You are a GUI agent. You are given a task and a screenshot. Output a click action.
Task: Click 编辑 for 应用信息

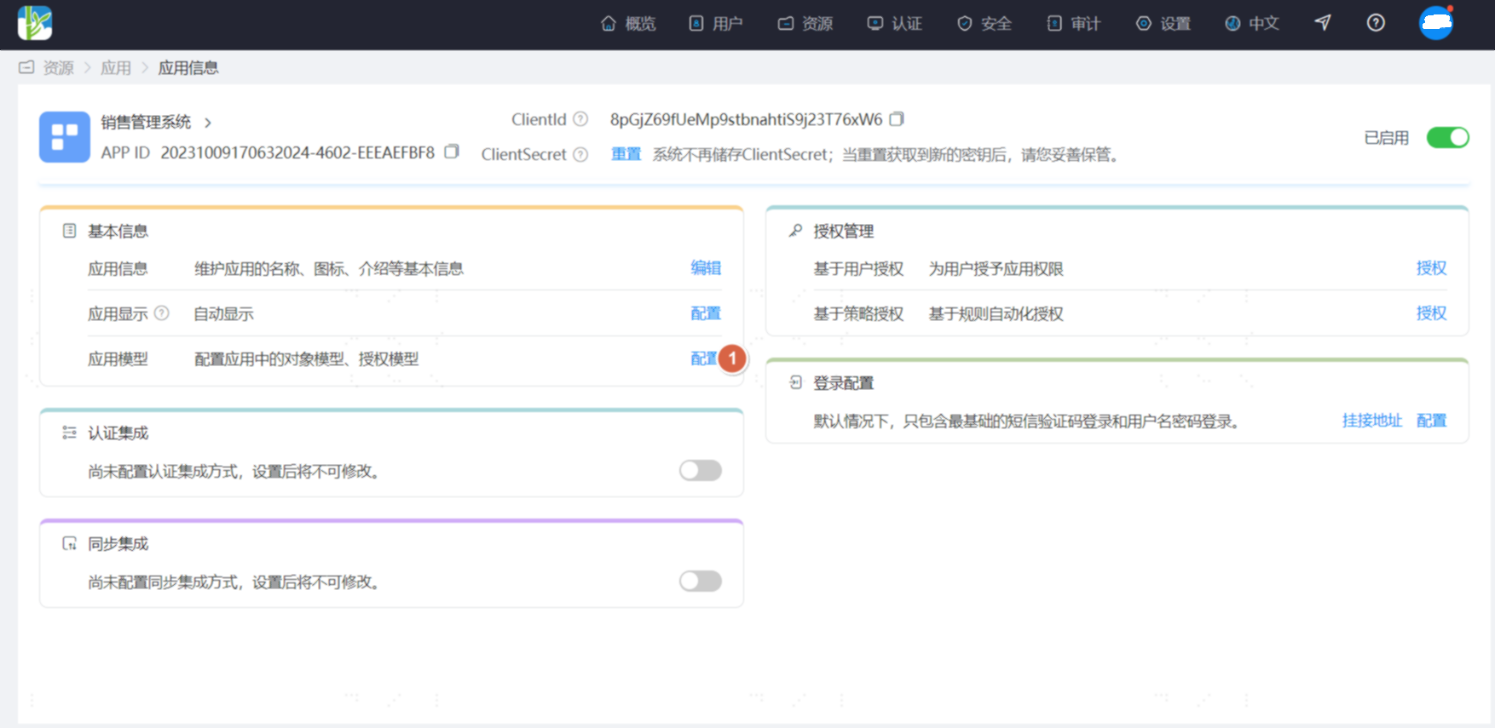coord(706,268)
